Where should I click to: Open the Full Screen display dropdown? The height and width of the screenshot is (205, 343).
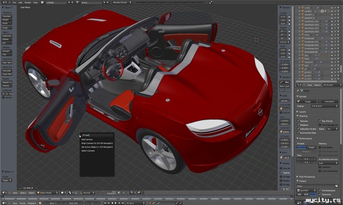[x=325, y=106]
